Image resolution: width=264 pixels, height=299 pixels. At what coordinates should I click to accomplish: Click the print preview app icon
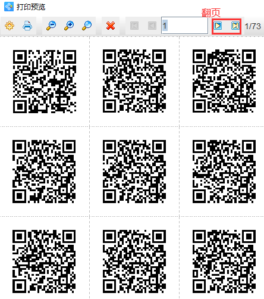pyautogui.click(x=9, y=7)
